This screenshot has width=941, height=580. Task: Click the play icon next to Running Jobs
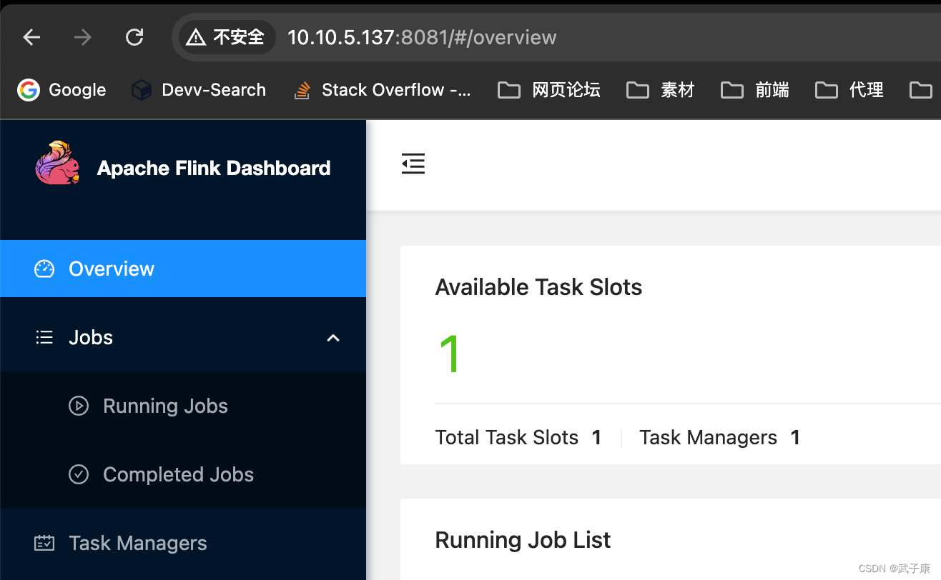79,406
